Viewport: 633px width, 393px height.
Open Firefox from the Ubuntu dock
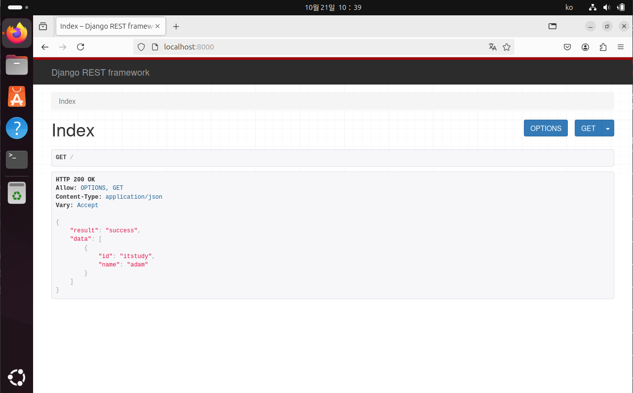click(17, 34)
